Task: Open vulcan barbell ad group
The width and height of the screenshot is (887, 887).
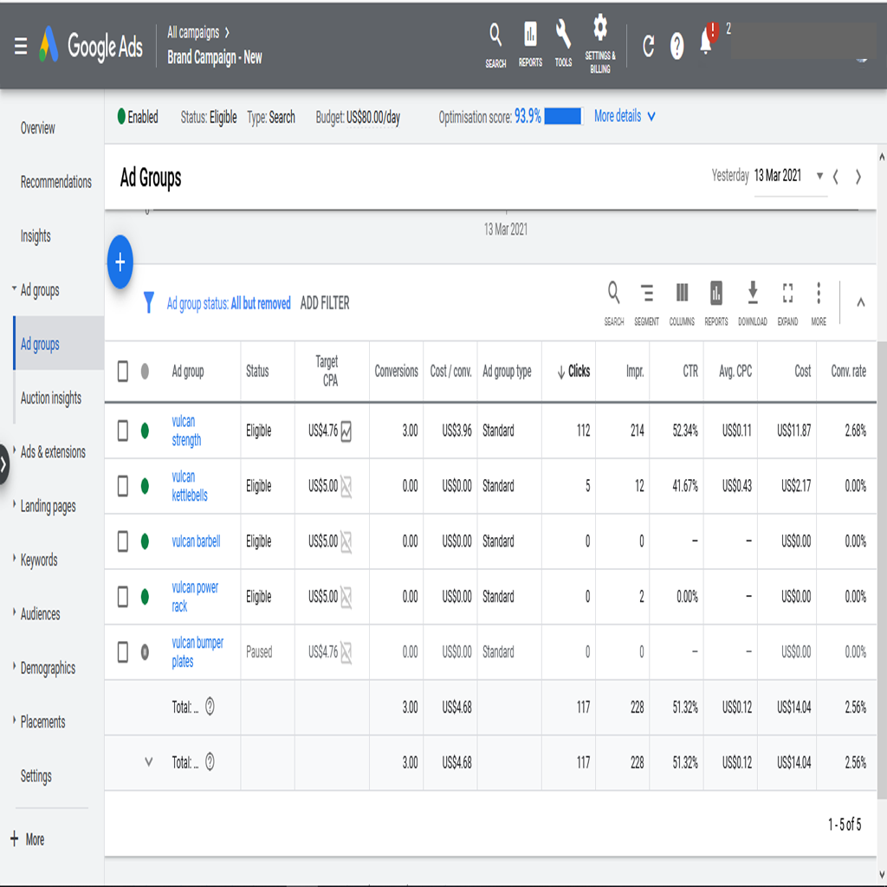Action: pos(196,541)
